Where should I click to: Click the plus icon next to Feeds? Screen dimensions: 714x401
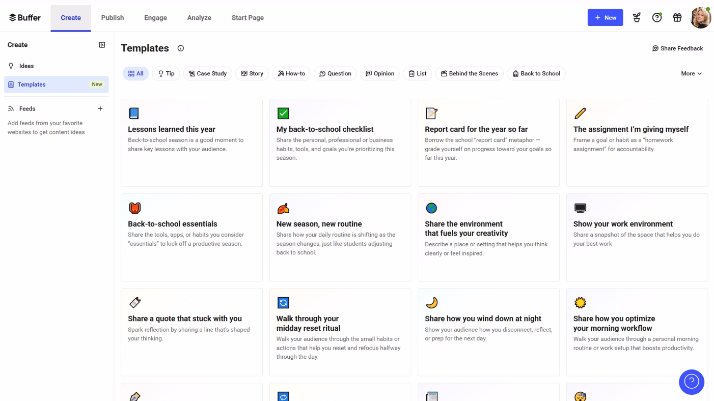[100, 108]
